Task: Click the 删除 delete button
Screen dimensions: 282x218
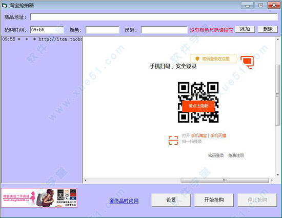Action: click(x=268, y=29)
